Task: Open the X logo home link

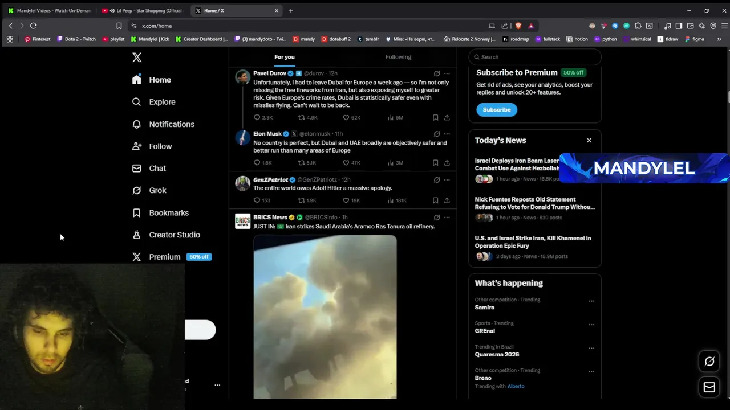Action: tap(137, 58)
